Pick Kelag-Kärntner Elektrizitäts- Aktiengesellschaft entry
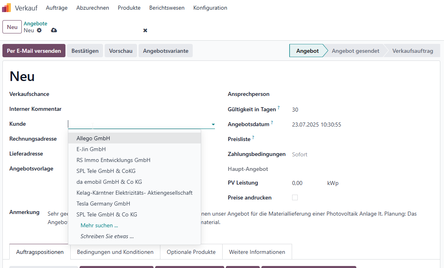 pos(135,193)
